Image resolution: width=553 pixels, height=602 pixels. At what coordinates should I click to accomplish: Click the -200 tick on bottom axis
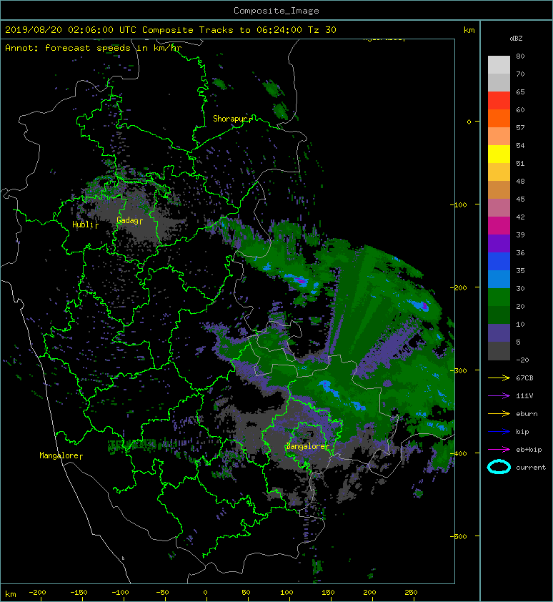(37, 593)
